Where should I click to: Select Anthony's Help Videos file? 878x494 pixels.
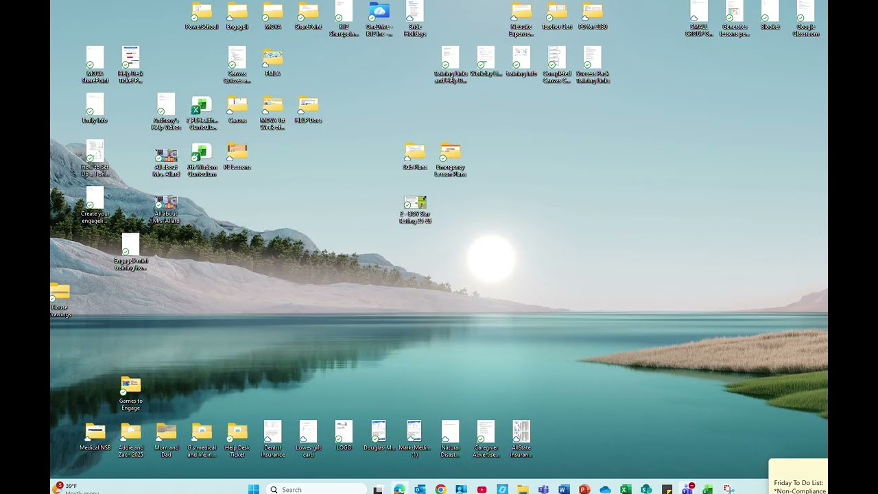[x=166, y=111]
